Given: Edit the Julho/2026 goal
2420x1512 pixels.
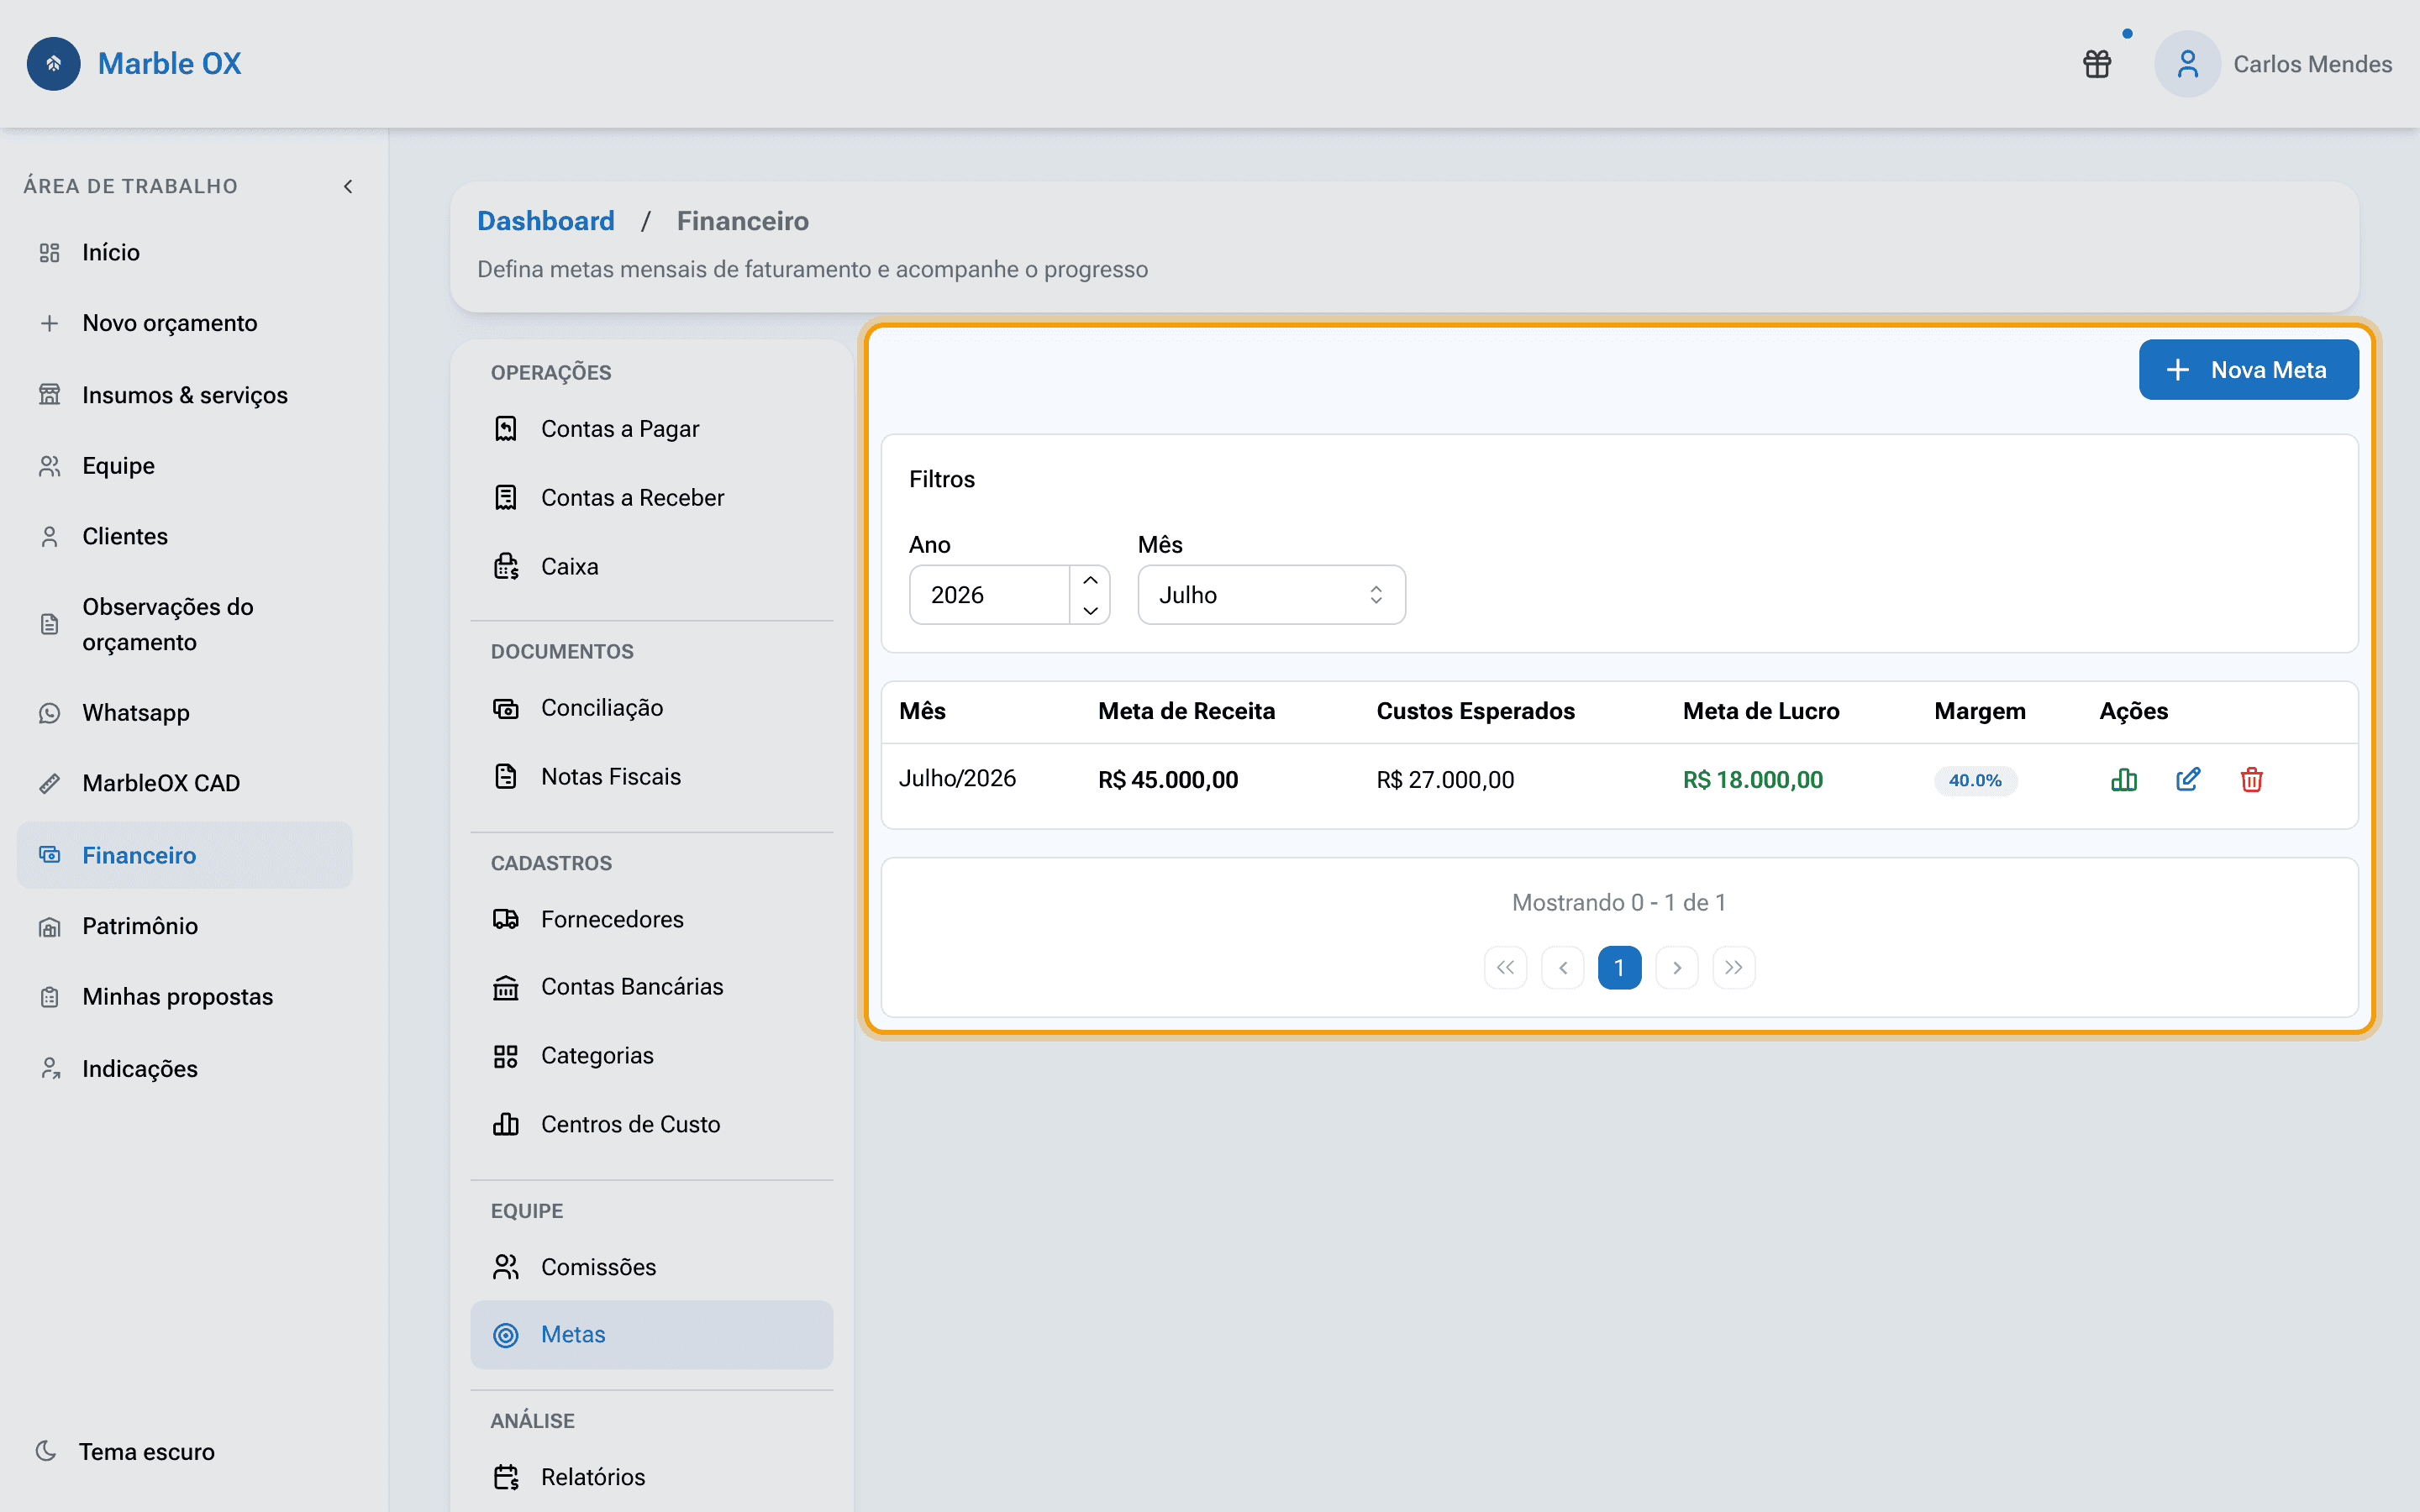Looking at the screenshot, I should (x=2188, y=780).
